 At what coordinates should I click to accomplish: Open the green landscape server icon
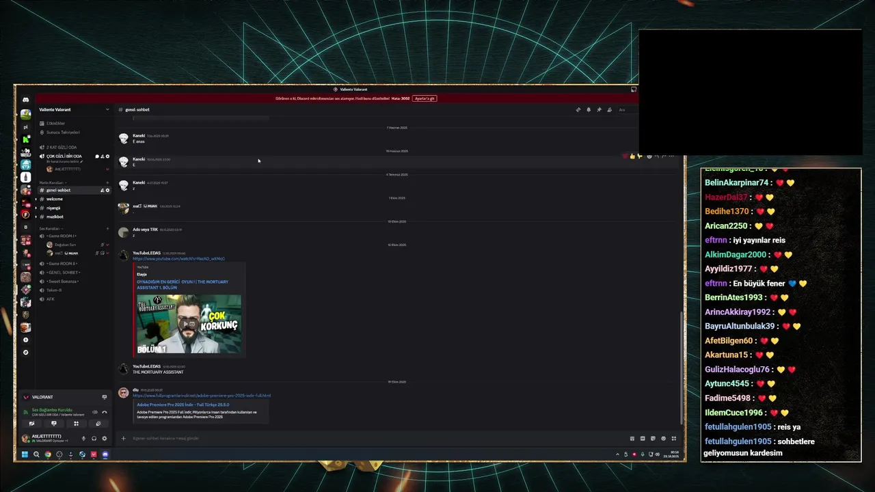tap(25, 114)
